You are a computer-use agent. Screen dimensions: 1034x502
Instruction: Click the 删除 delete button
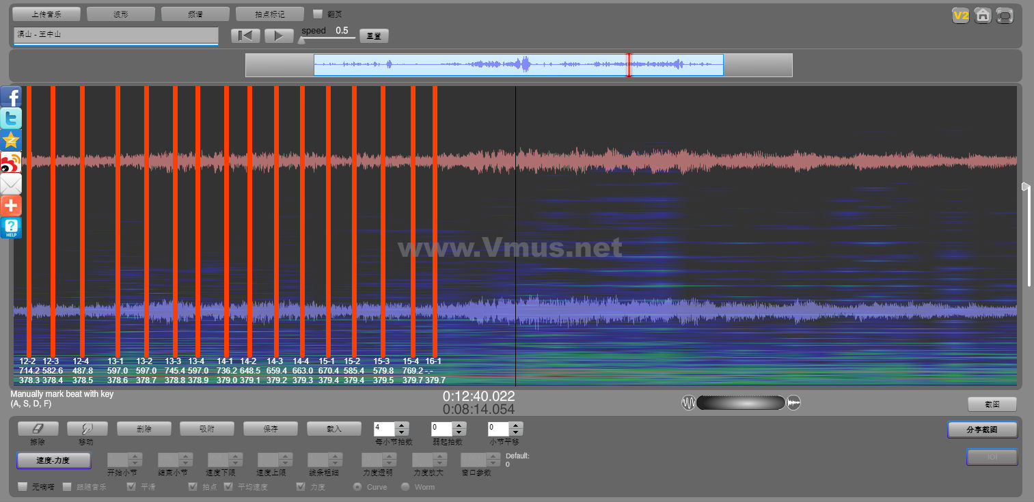[144, 428]
